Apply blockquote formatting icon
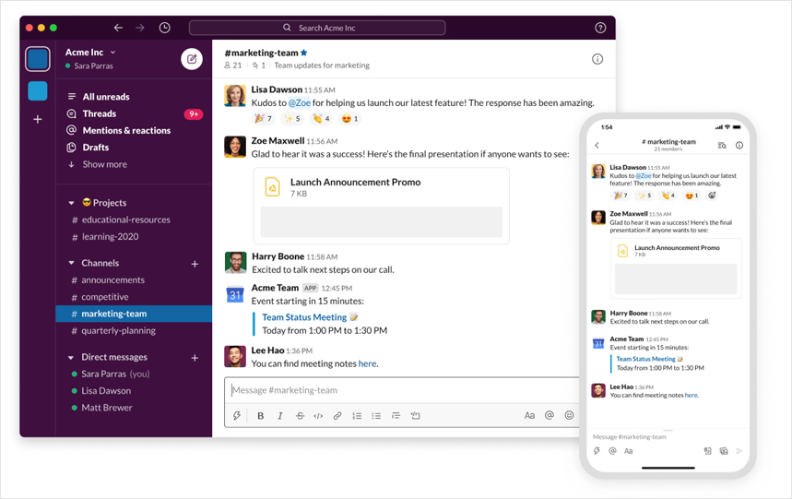792x499 pixels. coord(396,416)
